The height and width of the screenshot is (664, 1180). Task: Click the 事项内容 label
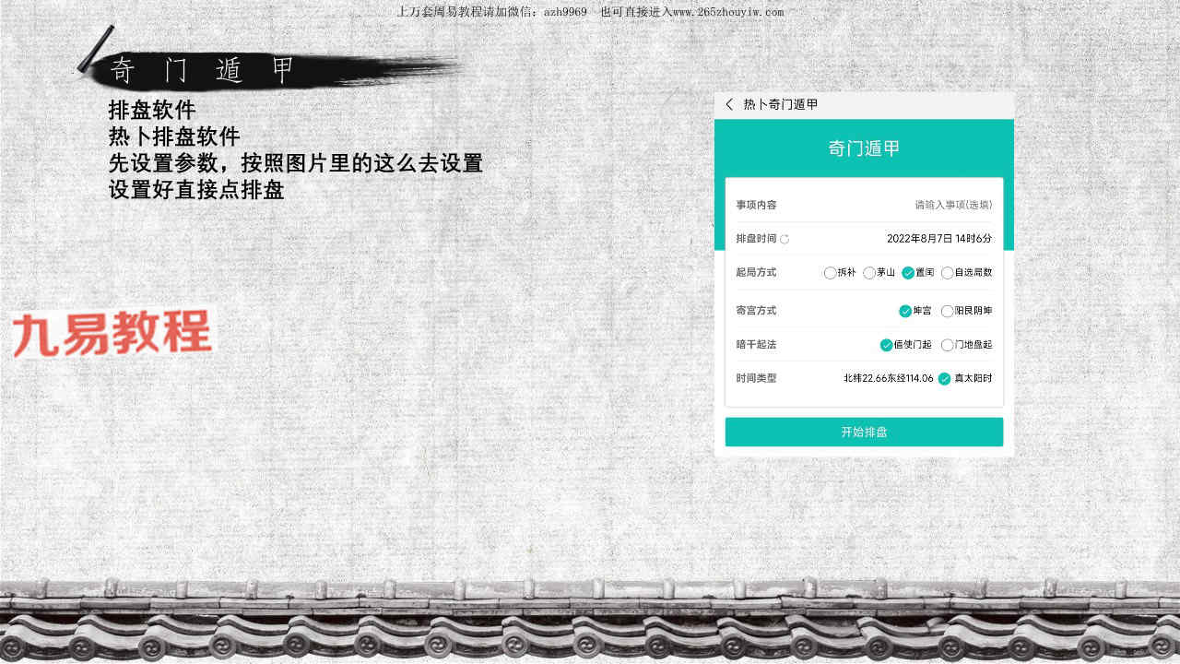pos(756,205)
